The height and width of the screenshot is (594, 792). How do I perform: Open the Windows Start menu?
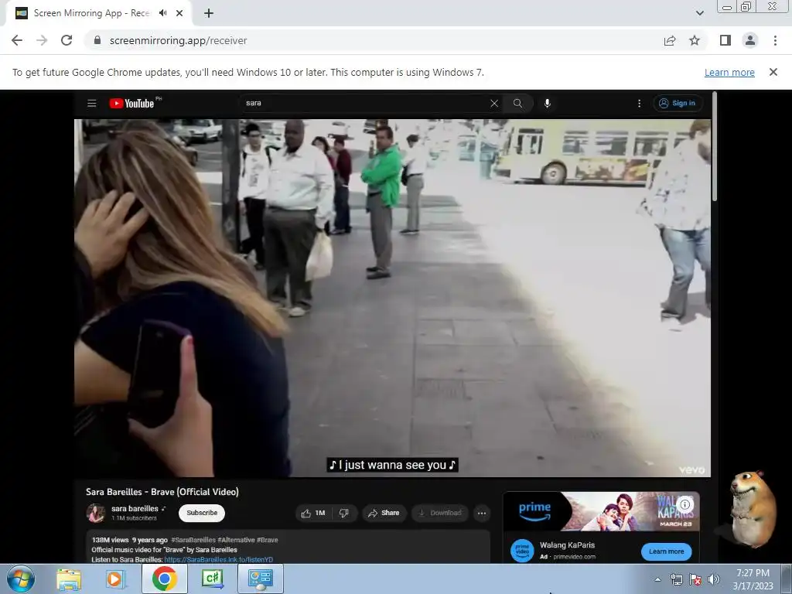point(21,579)
